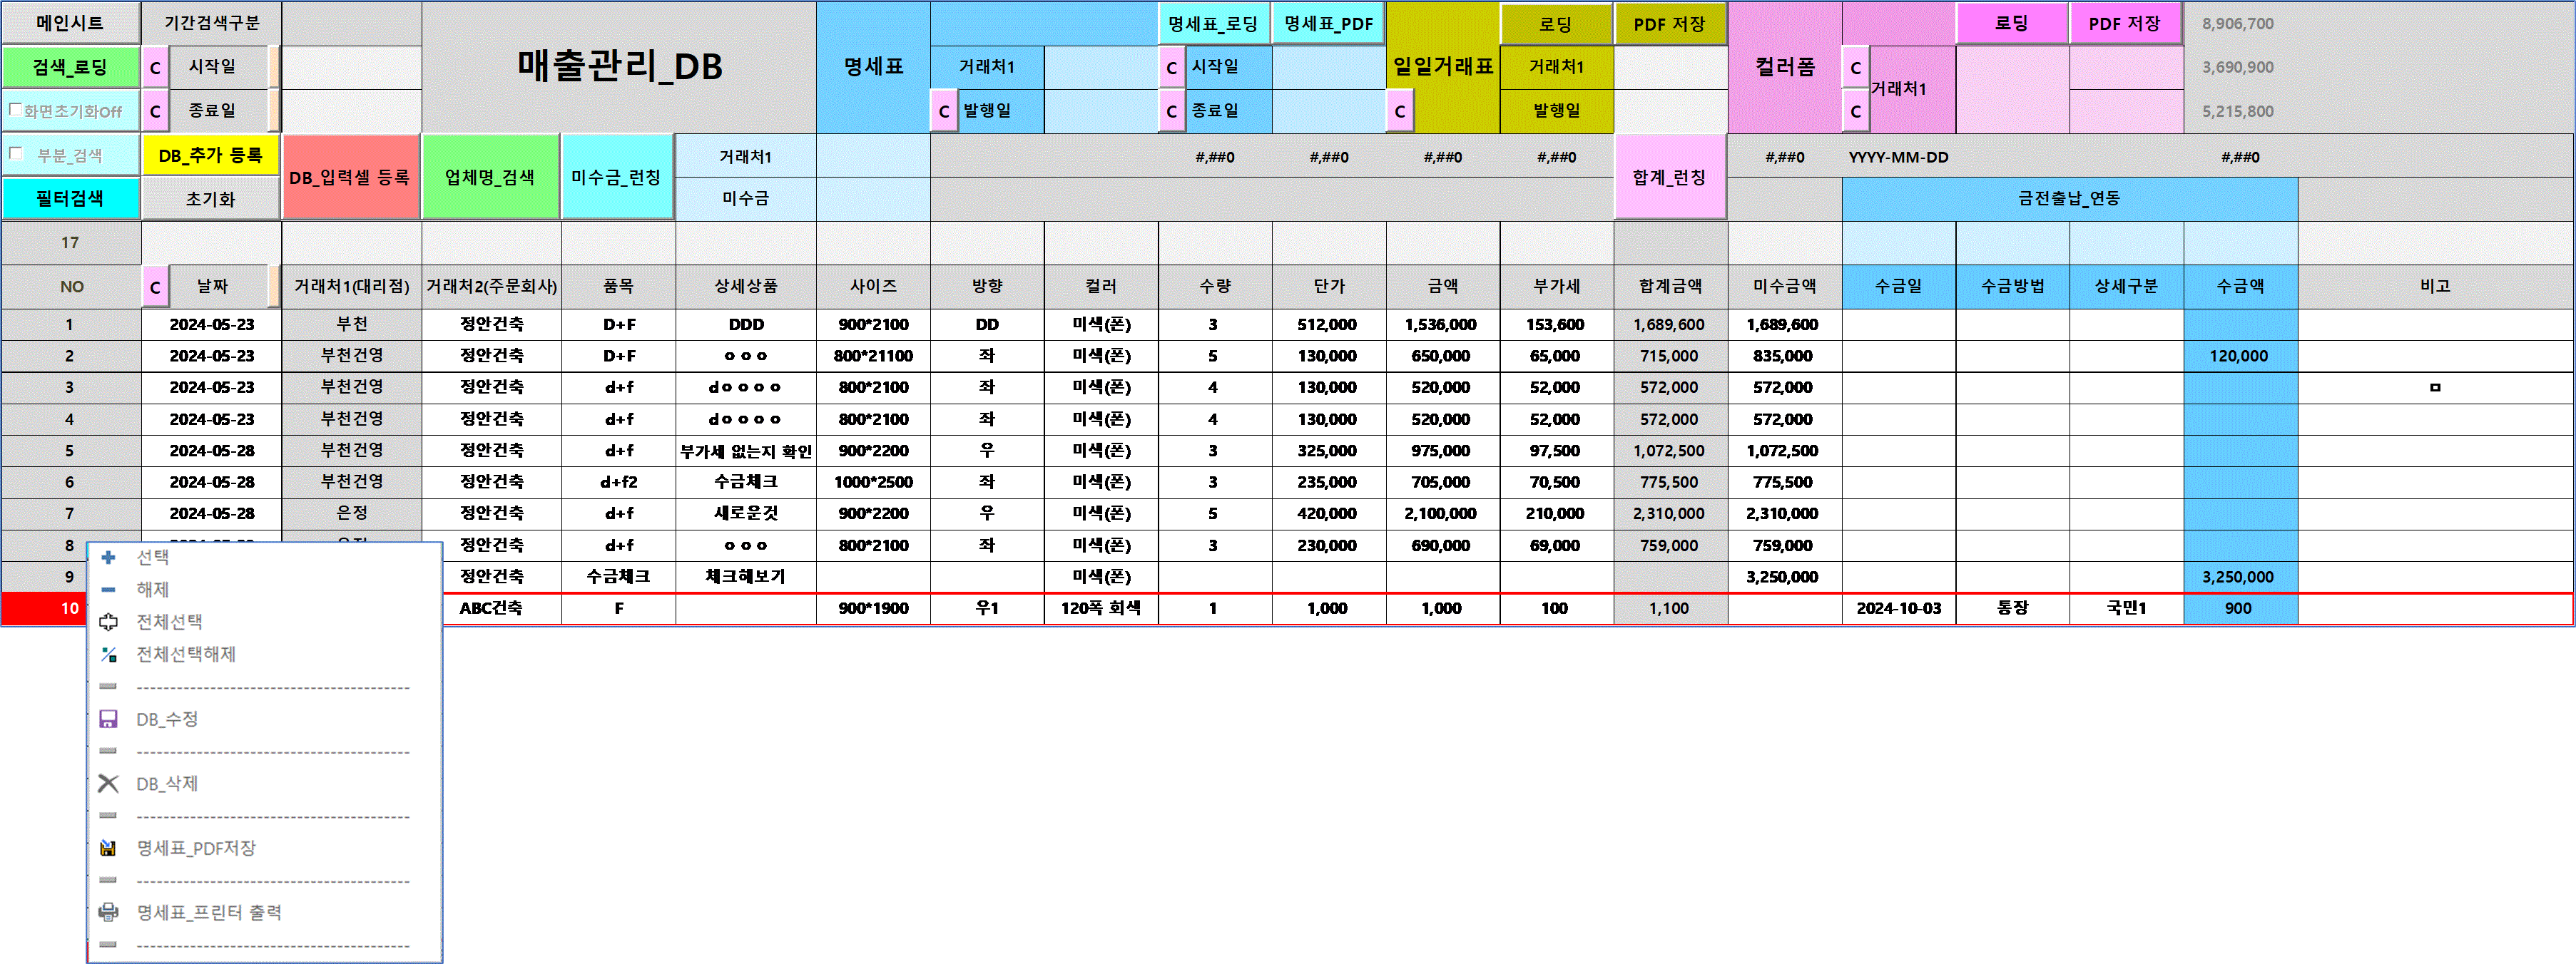Click the upper C button in 컬러폼 section
The height and width of the screenshot is (964, 2576).
(1855, 68)
